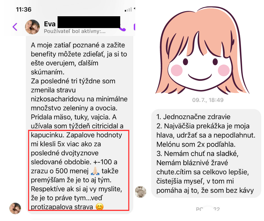Tap the purple back arrow

tap(15, 27)
